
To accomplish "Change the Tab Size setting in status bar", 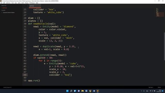I will pos(151,87).
